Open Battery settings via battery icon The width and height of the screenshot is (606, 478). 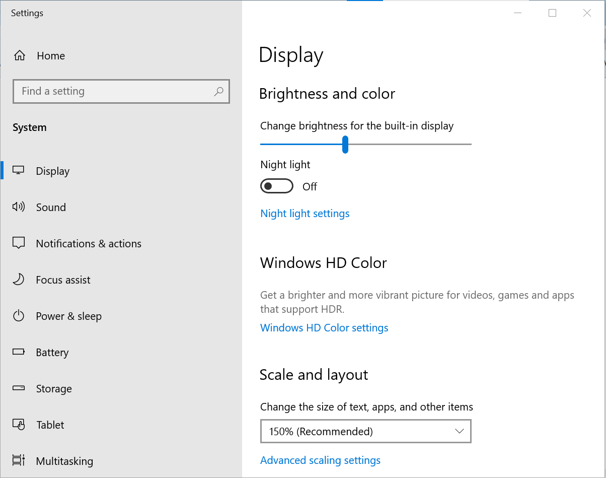coord(18,352)
